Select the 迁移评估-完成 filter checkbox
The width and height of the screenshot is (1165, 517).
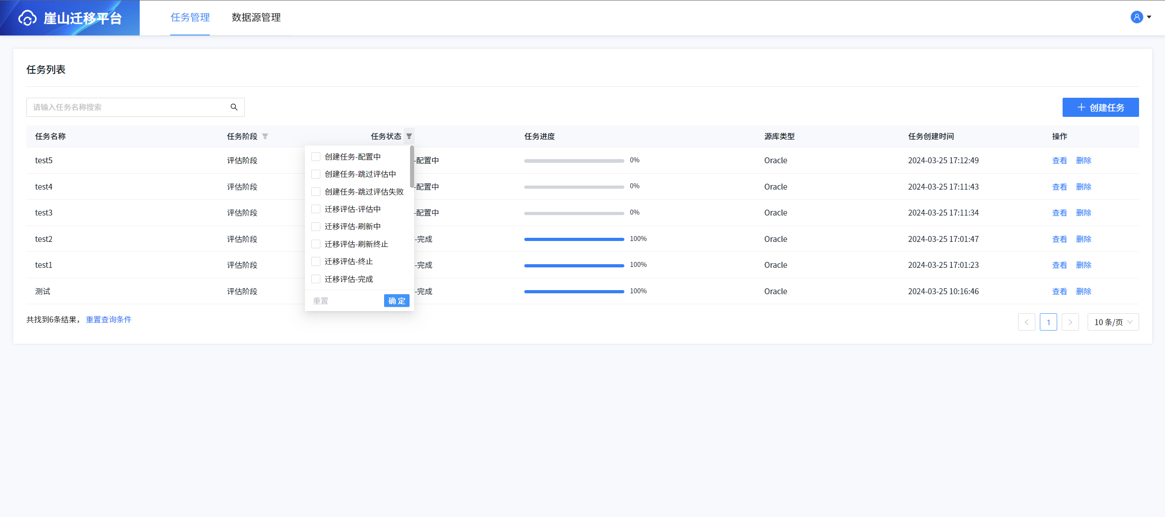coord(316,279)
